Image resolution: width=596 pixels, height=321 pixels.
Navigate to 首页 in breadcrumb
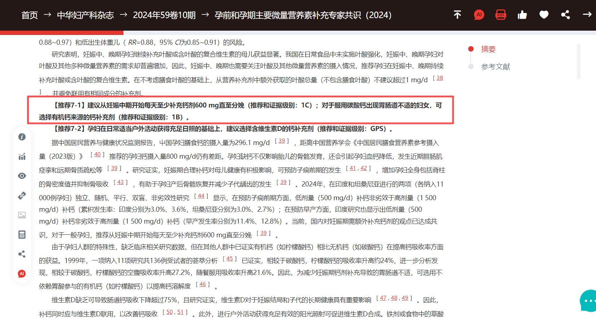30,15
